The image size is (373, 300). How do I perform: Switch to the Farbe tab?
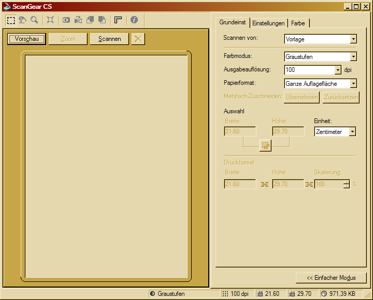pos(298,23)
